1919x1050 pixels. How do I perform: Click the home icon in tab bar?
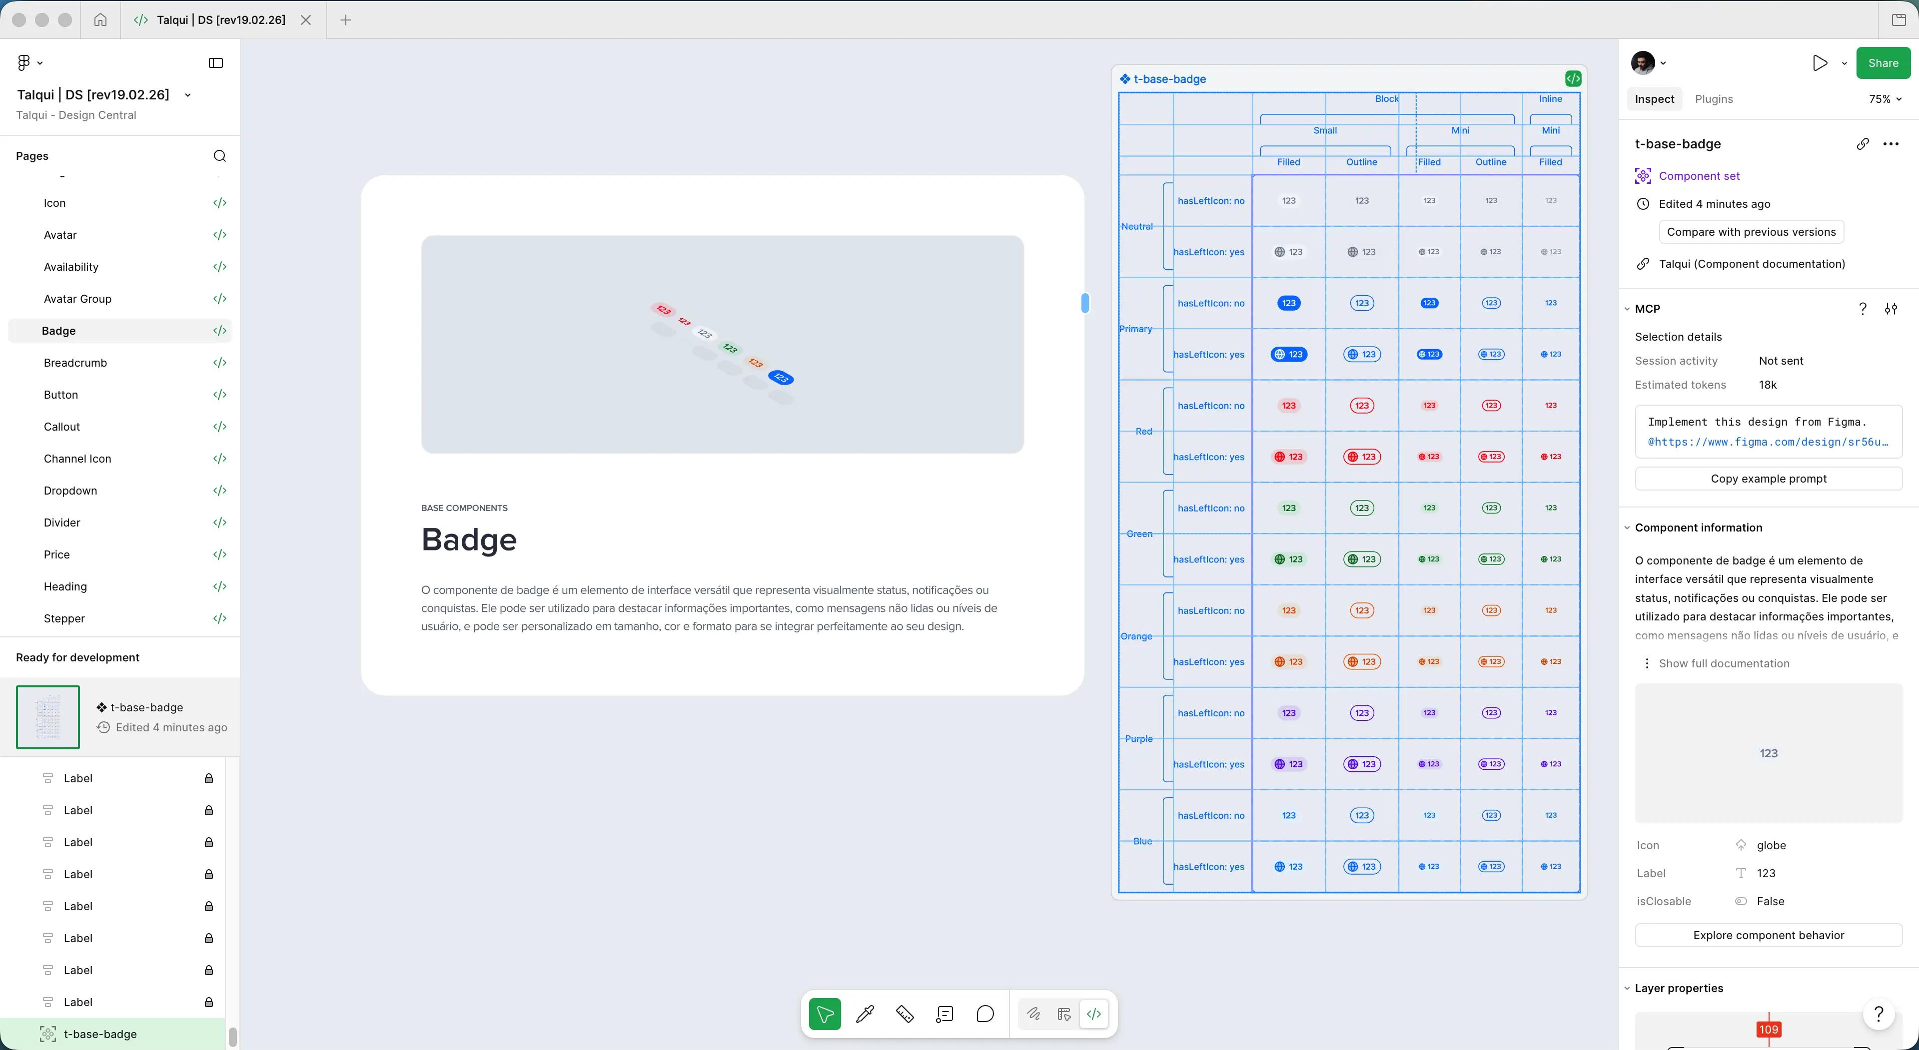[x=100, y=20]
